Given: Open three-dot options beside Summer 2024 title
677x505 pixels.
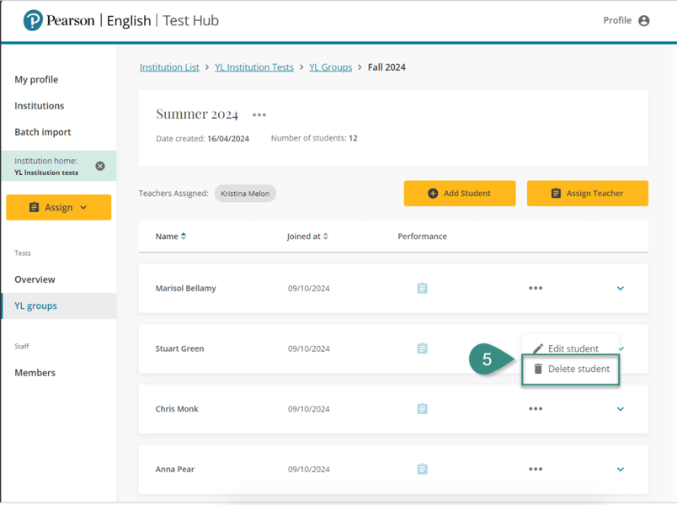Looking at the screenshot, I should [259, 115].
